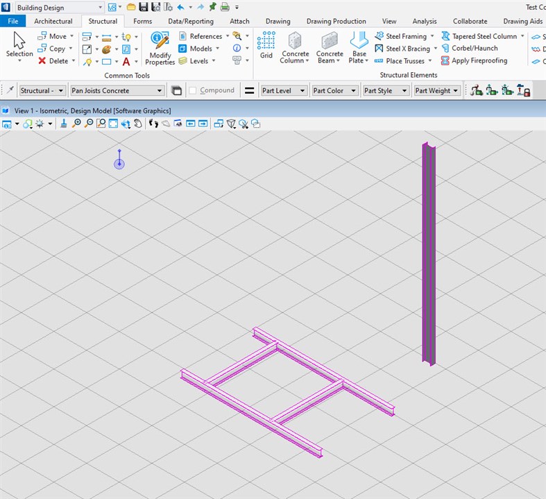The height and width of the screenshot is (499, 546).
Task: Click the red Delete X icon
Action: 42,61
